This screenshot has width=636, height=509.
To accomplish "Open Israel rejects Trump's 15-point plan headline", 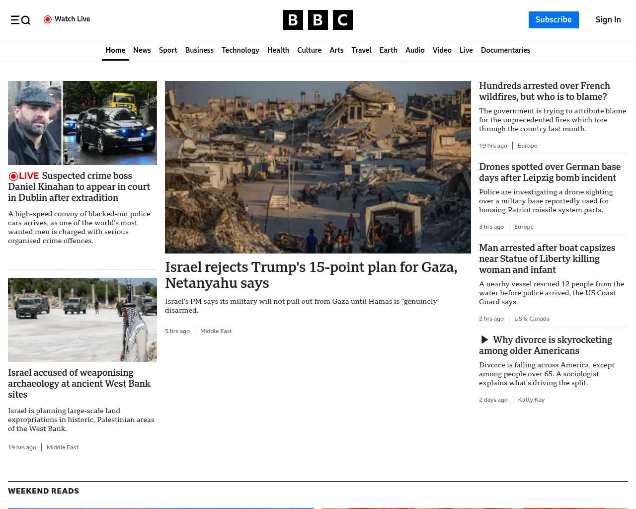I will [311, 275].
